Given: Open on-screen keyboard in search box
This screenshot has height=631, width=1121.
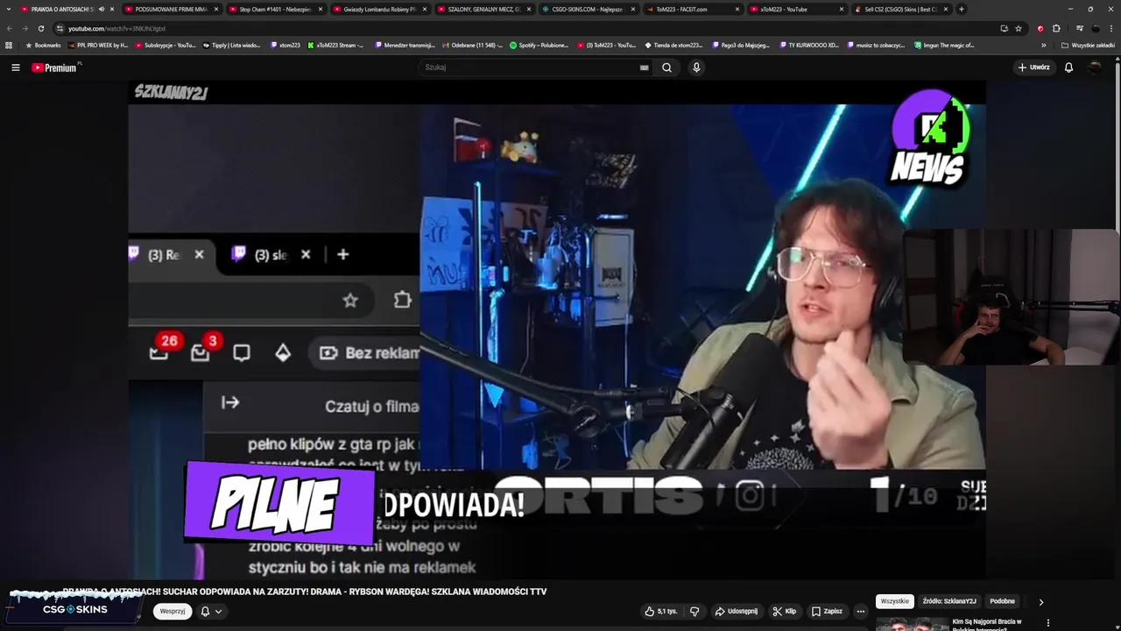Looking at the screenshot, I should pos(645,67).
